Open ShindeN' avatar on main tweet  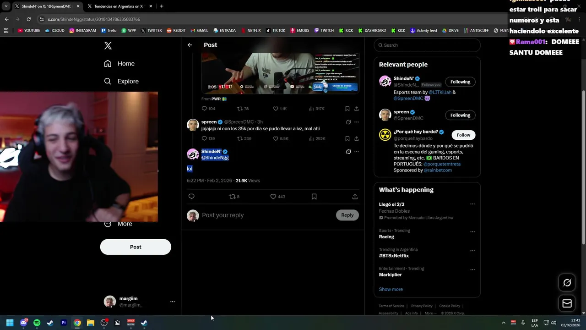click(193, 154)
